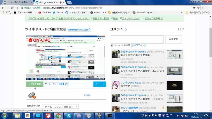Viewport: 212px width, 119px height.
Task: Click the page vertical scrollbar thumb
Action: coord(211,42)
